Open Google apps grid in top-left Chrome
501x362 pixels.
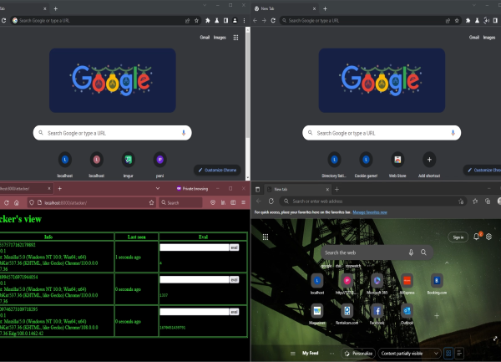pos(235,38)
